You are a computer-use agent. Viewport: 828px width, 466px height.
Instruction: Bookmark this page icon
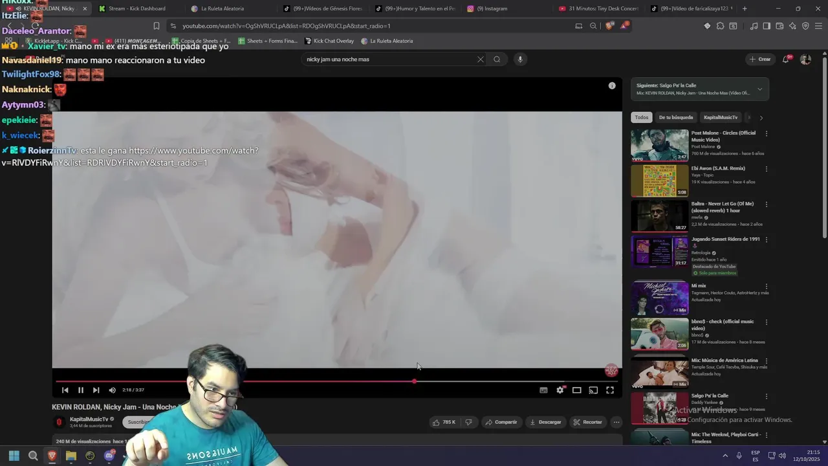tap(157, 26)
